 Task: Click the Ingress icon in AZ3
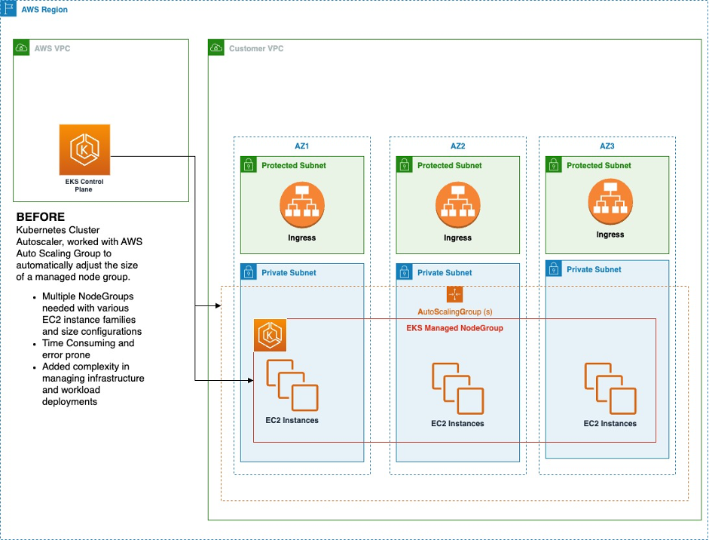[x=612, y=202]
